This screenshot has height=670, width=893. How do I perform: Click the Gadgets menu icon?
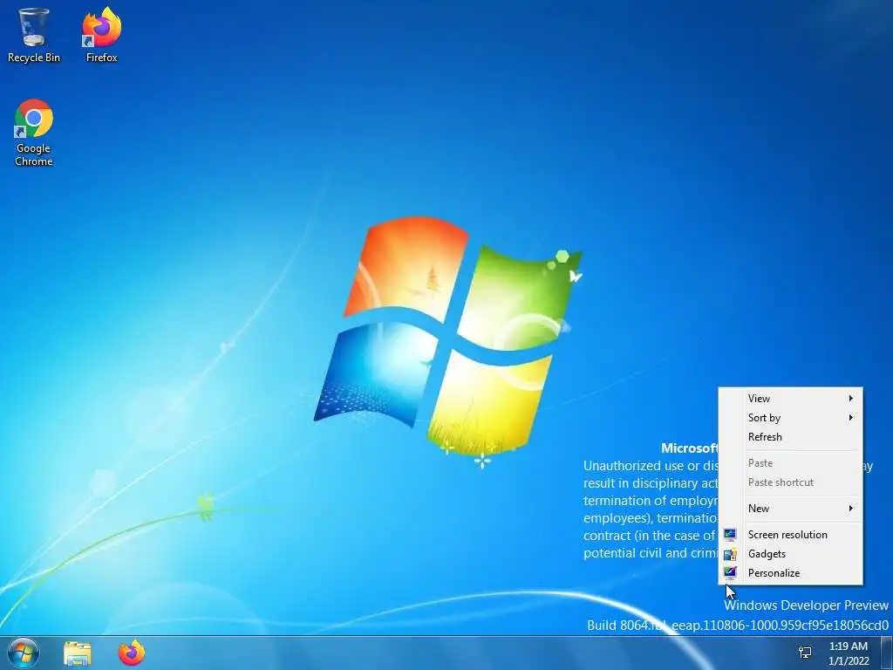coord(730,554)
